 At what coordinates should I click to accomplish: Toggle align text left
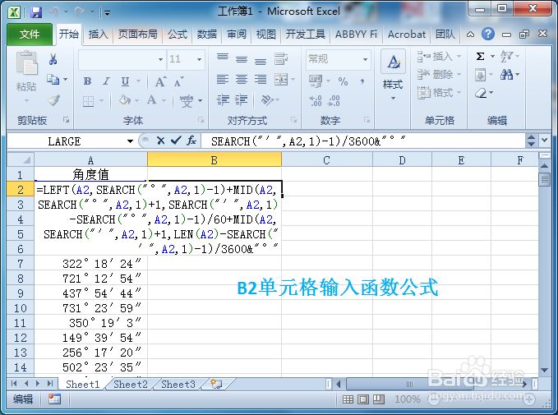click(x=223, y=80)
